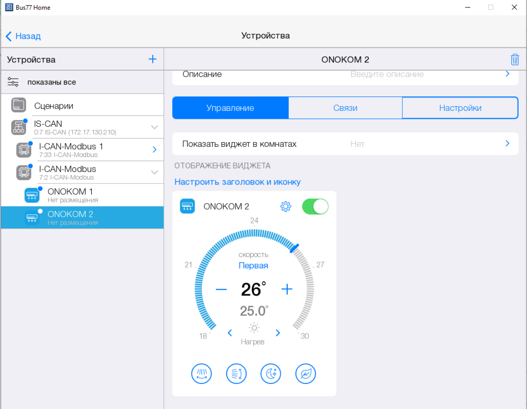This screenshot has width=527, height=409.
Task: Delete device with trash icon
Action: (x=514, y=60)
